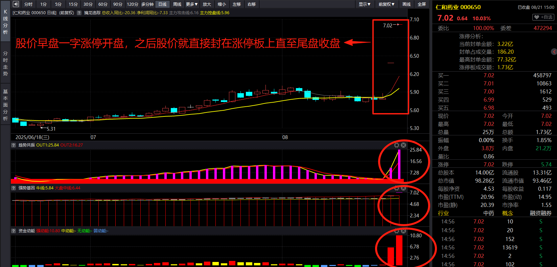Click the date label 2025/06/18(三)
Image resolution: width=557 pixels, height=267 pixels.
coord(32,137)
